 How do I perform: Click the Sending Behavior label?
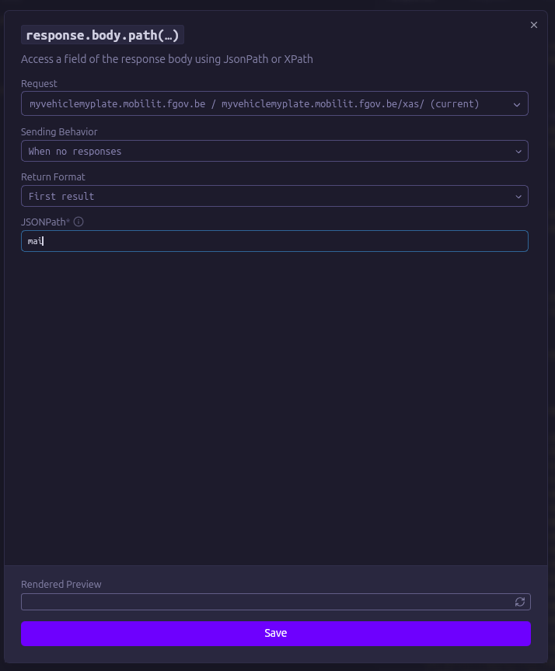[59, 132]
